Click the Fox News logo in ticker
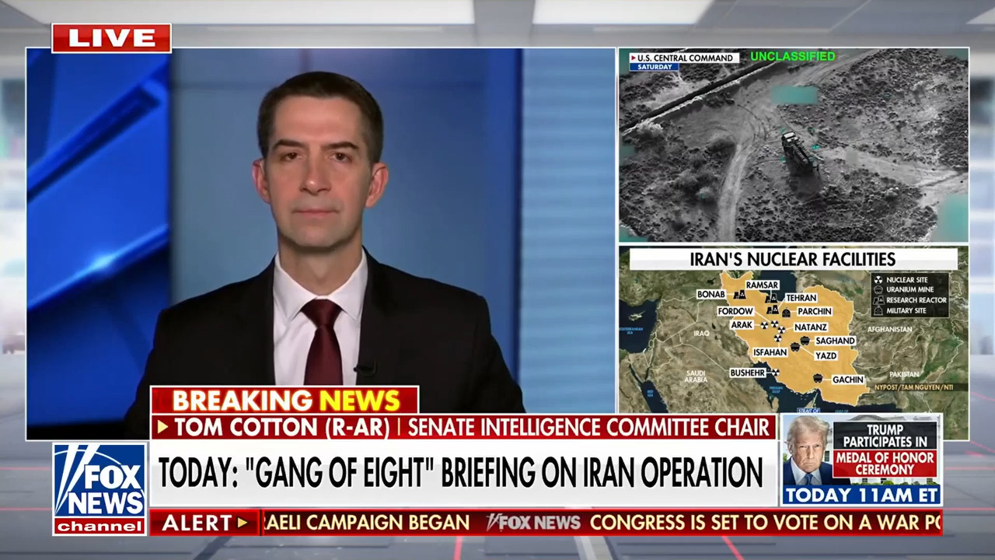The width and height of the screenshot is (995, 560). click(x=532, y=523)
